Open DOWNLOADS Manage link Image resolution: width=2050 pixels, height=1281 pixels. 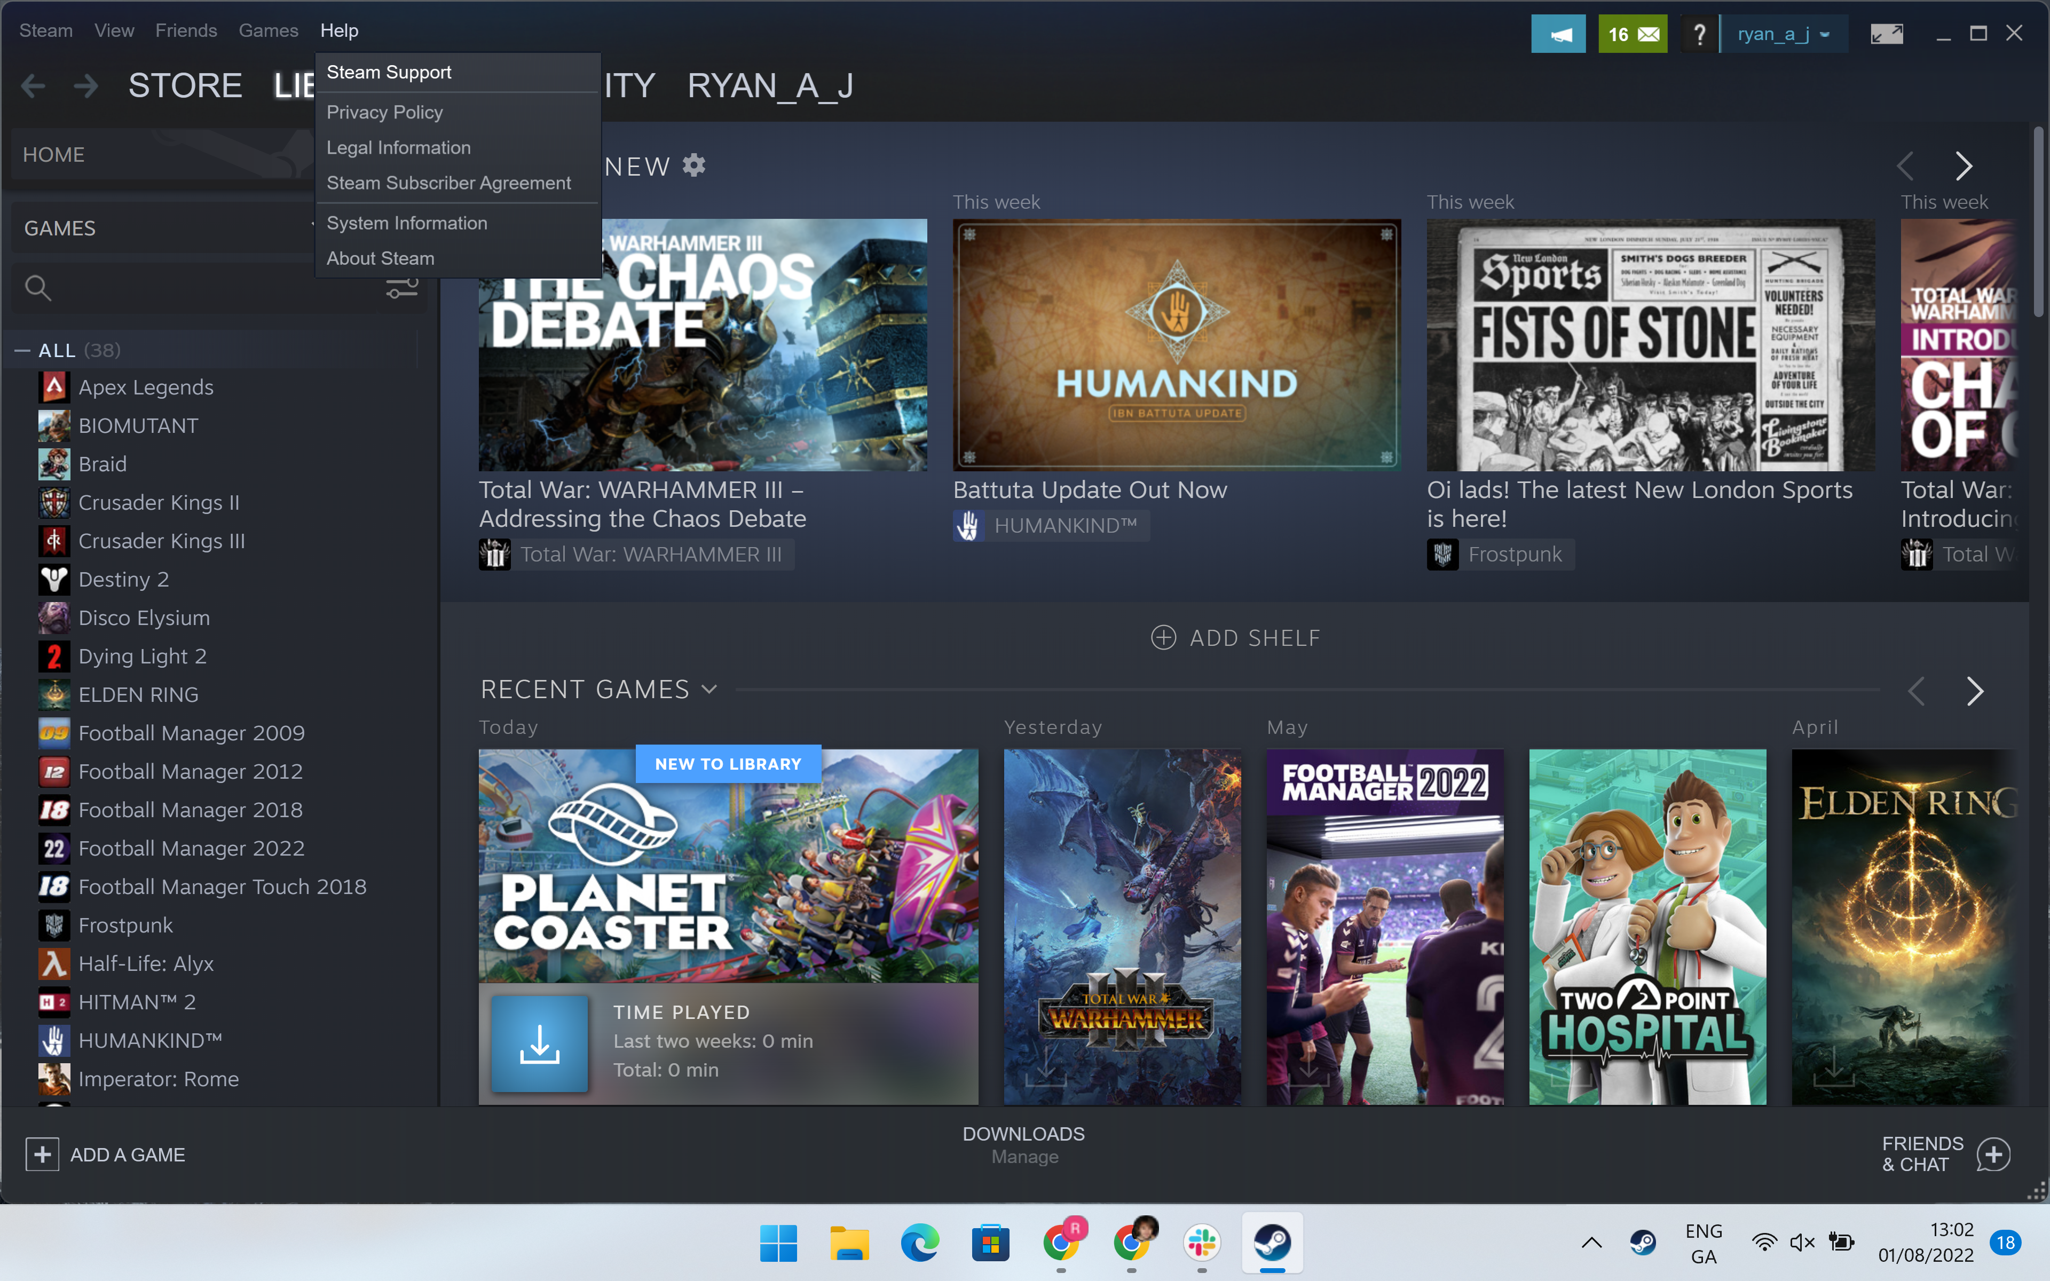[x=1024, y=1145]
